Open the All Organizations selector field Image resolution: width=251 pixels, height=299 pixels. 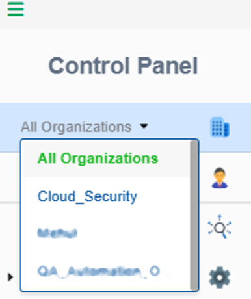click(85, 127)
